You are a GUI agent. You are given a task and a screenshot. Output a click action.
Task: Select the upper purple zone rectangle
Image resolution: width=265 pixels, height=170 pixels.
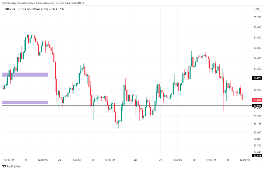click(x=25, y=75)
